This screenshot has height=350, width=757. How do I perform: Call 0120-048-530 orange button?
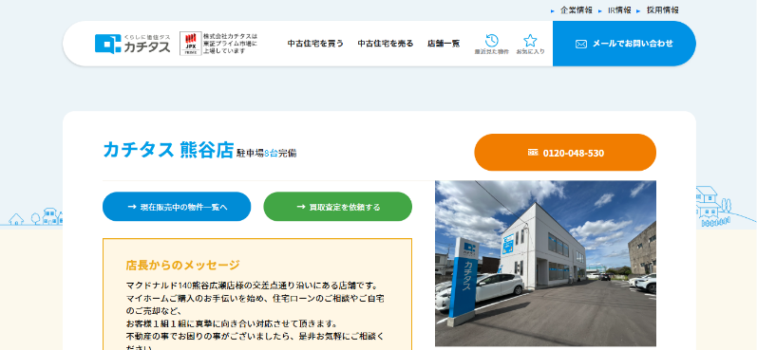(565, 153)
